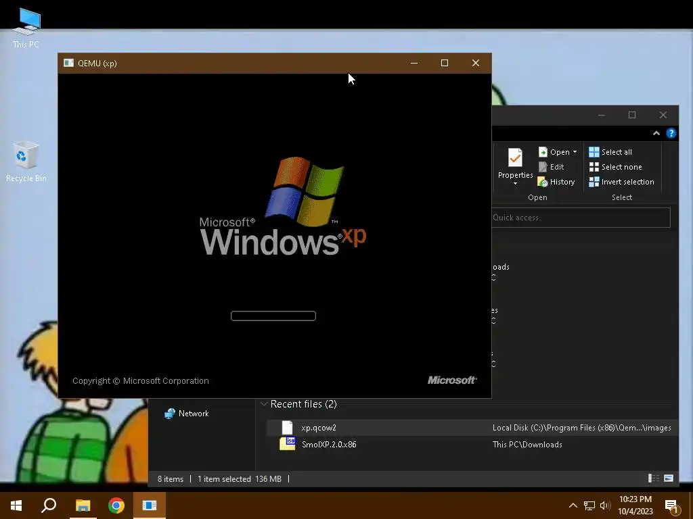693x519 pixels.
Task: Switch to large icons view in status bar
Action: tap(669, 478)
